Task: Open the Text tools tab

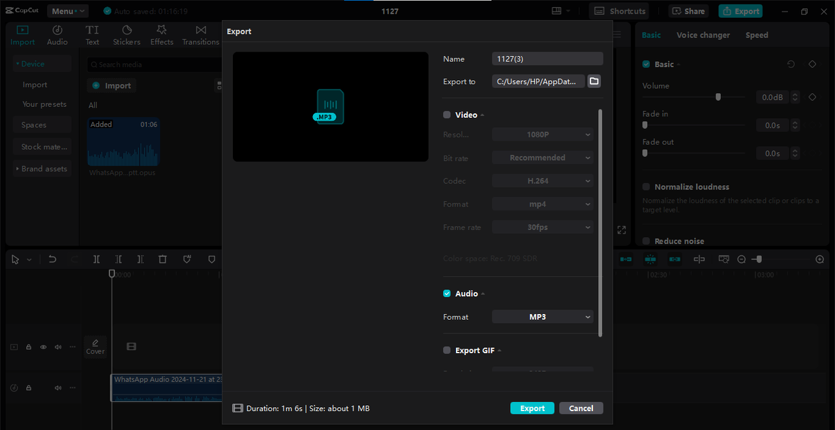Action: point(93,35)
